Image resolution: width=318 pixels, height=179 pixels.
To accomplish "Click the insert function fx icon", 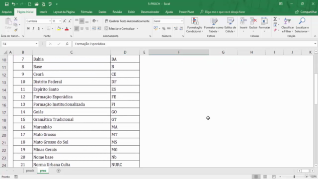I will tap(67, 44).
